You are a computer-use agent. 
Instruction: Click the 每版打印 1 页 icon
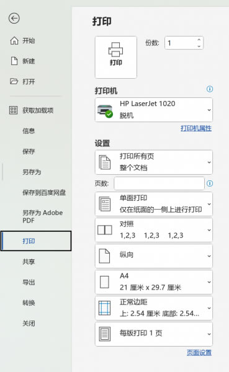[x=104, y=334]
